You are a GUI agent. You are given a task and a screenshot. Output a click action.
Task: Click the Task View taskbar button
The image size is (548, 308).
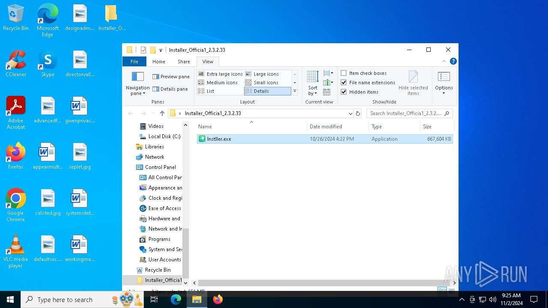155,299
